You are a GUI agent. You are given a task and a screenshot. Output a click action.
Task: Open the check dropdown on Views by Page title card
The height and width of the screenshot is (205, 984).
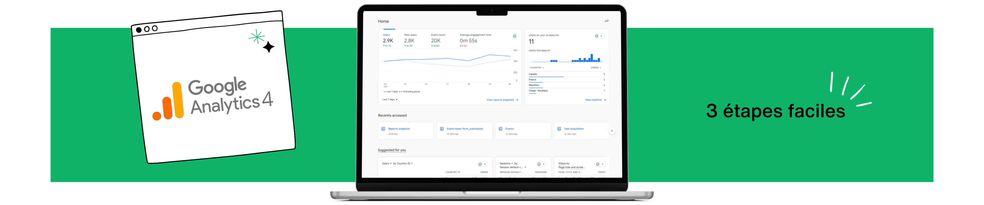coord(600,164)
